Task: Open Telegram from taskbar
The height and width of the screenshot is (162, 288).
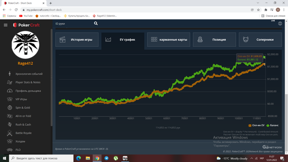Action: [106, 158]
